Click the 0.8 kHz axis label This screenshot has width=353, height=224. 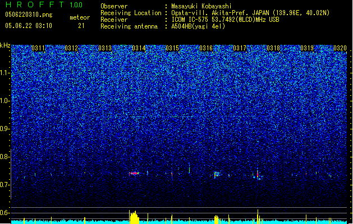coord(4,157)
